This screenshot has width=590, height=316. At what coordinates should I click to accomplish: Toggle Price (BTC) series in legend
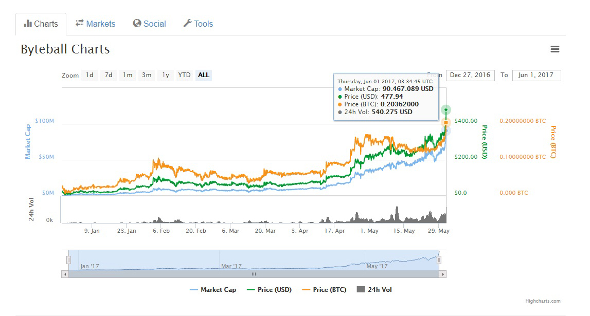[325, 290]
